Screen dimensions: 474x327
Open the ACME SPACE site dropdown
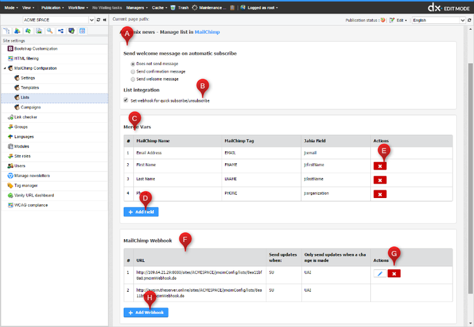92,20
